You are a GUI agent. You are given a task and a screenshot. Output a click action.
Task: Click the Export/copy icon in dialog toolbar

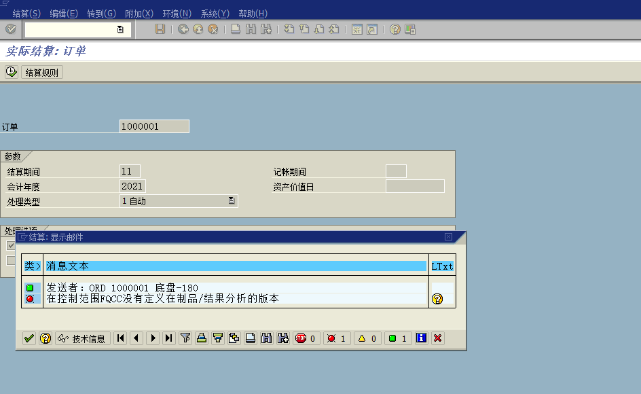[x=234, y=338]
